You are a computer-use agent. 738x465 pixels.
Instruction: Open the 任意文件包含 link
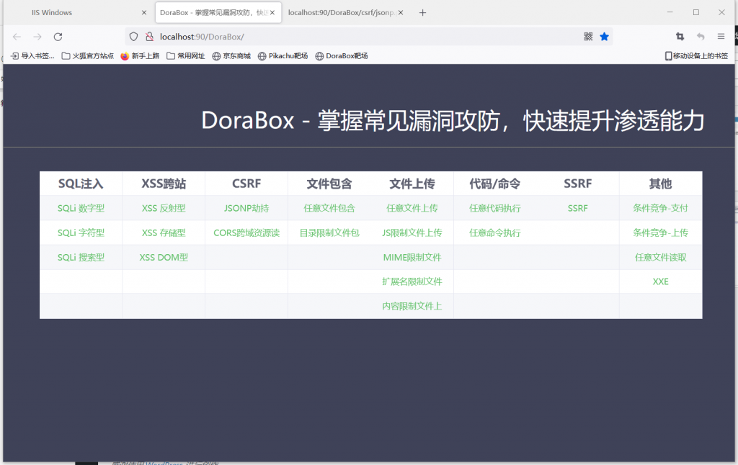(x=329, y=208)
